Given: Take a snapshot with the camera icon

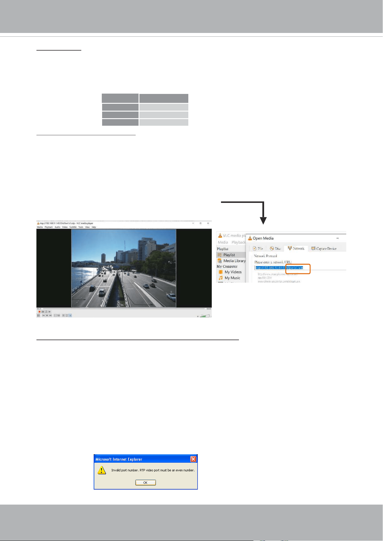Looking at the screenshot, I should pyautogui.click(x=43, y=312).
